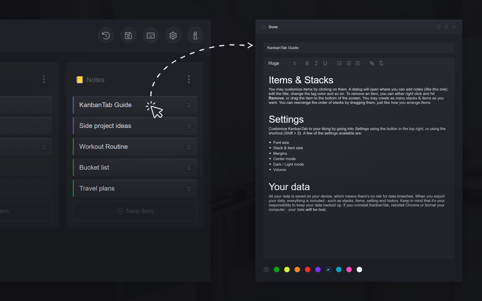Screen dimensions: 482x301
Task: Tick the Done checkbox
Action: tap(264, 27)
